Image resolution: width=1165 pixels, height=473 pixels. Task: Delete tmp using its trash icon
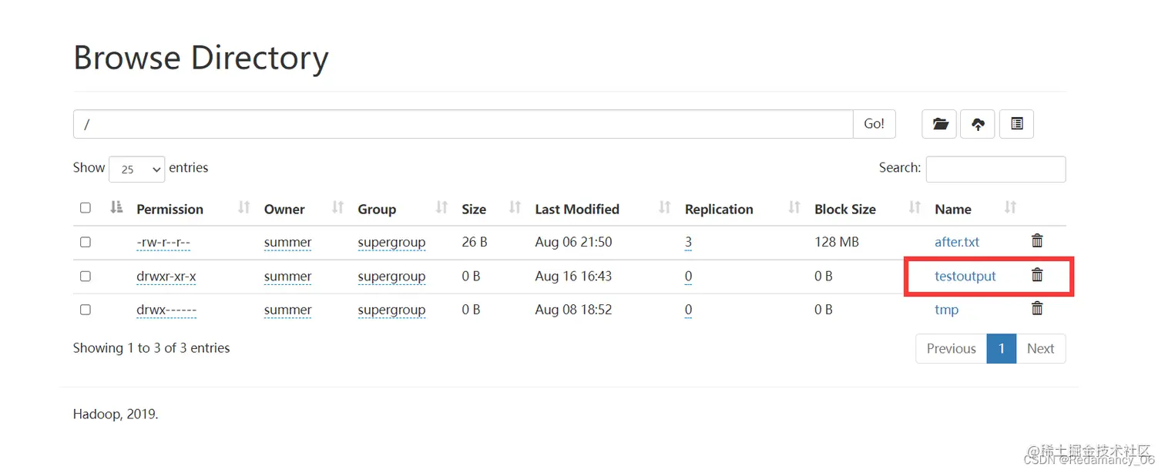point(1037,309)
